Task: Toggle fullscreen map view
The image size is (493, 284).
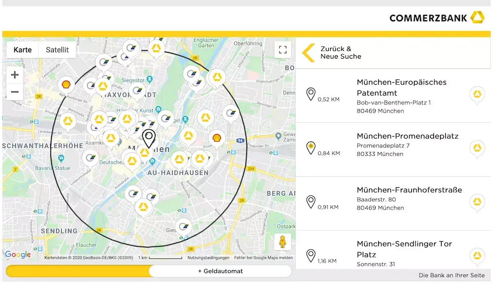Action: [282, 50]
